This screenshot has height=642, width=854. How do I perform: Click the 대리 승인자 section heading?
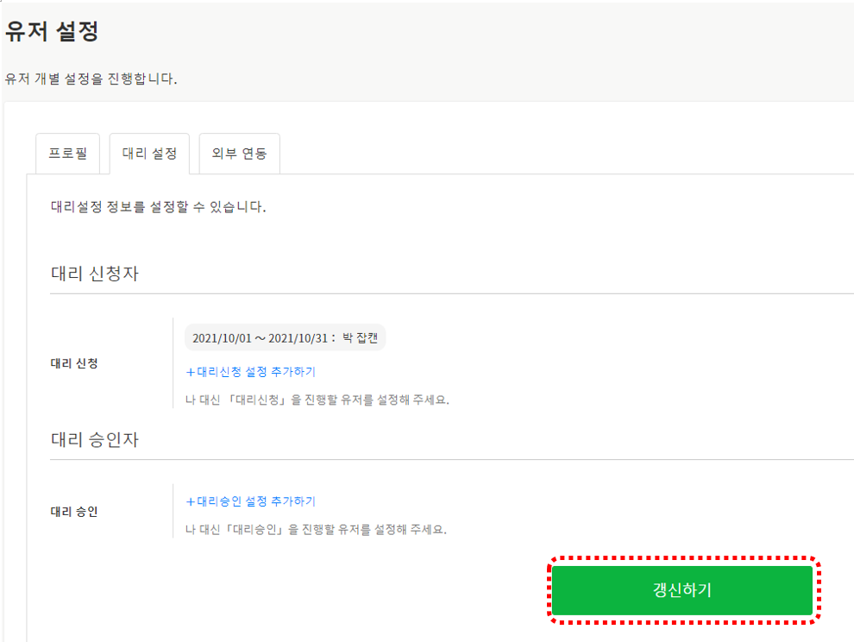pyautogui.click(x=95, y=439)
